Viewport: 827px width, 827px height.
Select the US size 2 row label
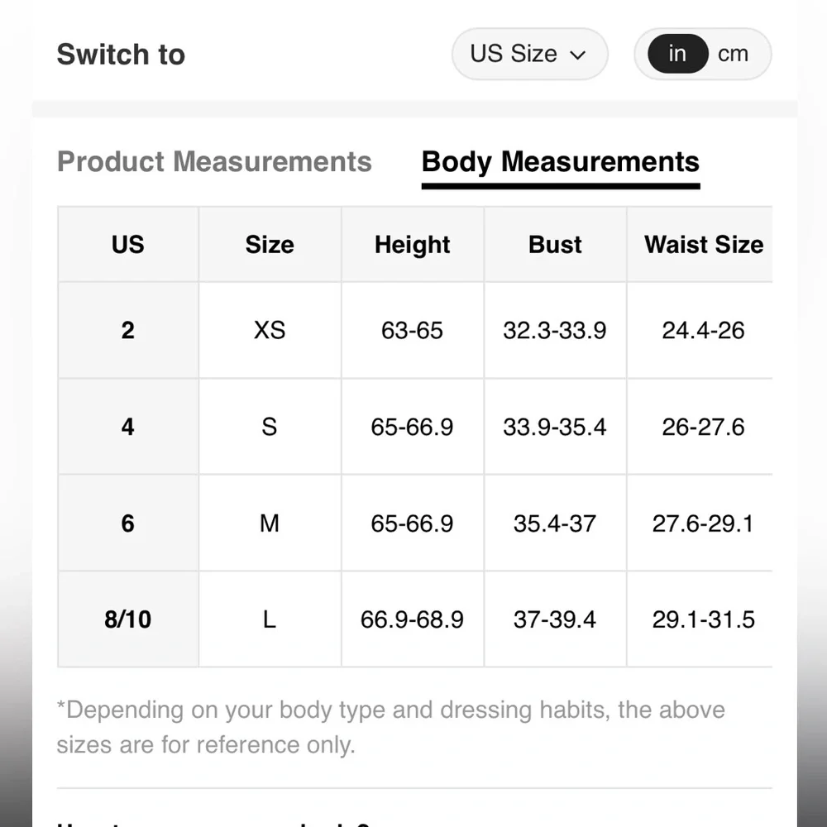[127, 331]
